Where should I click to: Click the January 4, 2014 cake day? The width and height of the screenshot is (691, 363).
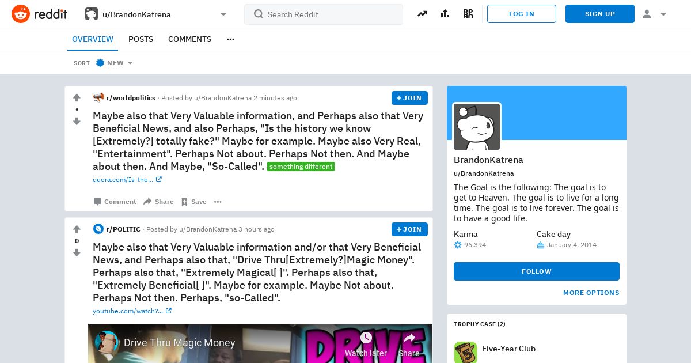pyautogui.click(x=572, y=245)
